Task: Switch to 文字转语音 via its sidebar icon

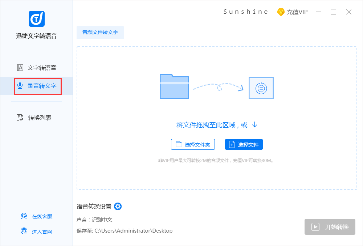Action: [x=21, y=67]
